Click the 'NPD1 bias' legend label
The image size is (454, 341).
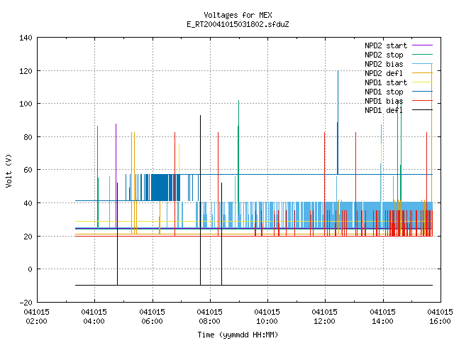pyautogui.click(x=384, y=101)
